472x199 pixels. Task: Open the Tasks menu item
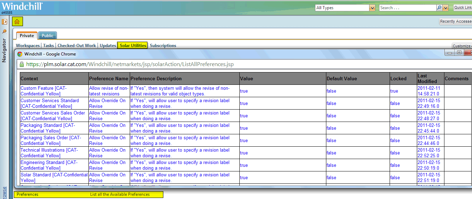tap(48, 46)
